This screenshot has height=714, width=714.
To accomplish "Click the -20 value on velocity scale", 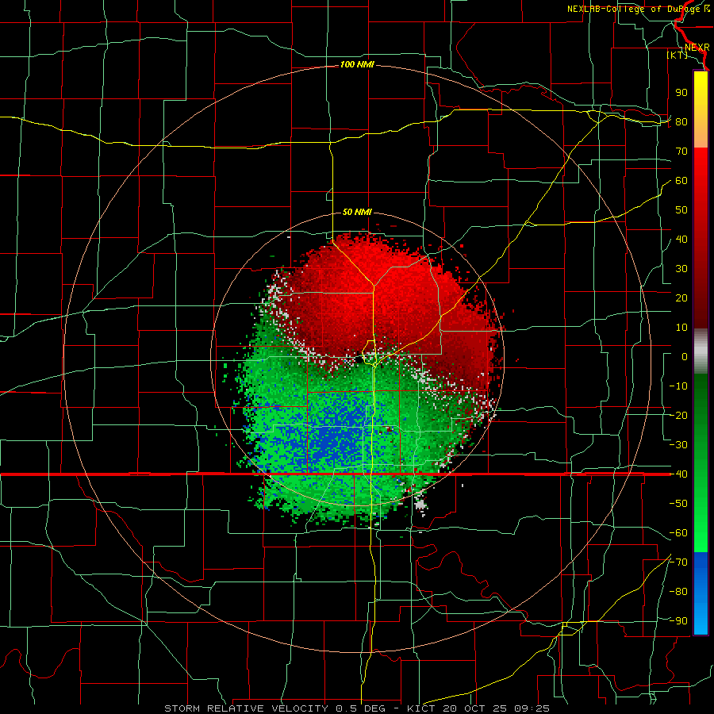I will coord(678,415).
